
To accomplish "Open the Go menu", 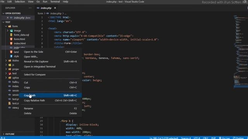I will click(x=38, y=2).
